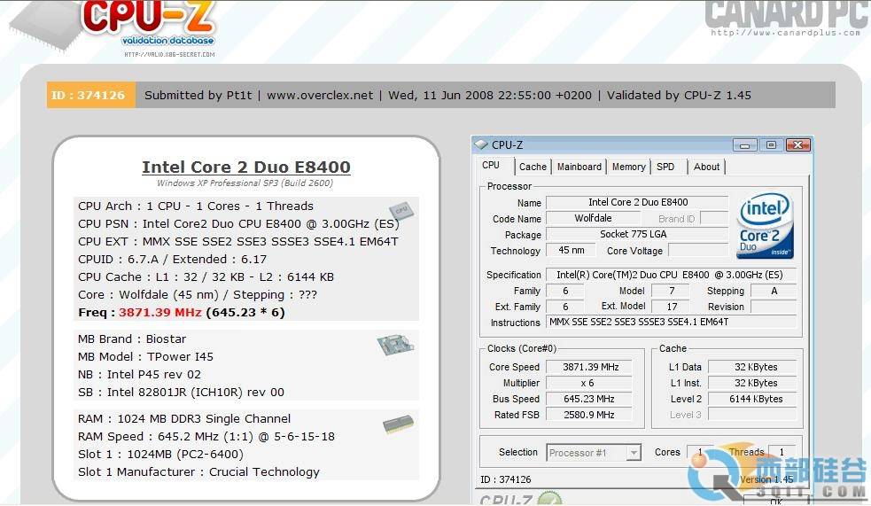871x506 pixels.
Task: Click the Specification field text
Action: coord(670,275)
